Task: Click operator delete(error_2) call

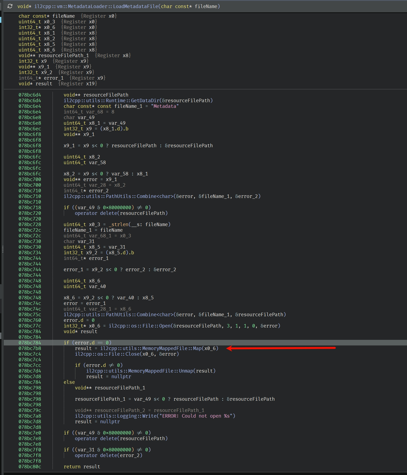Action: 109,455
